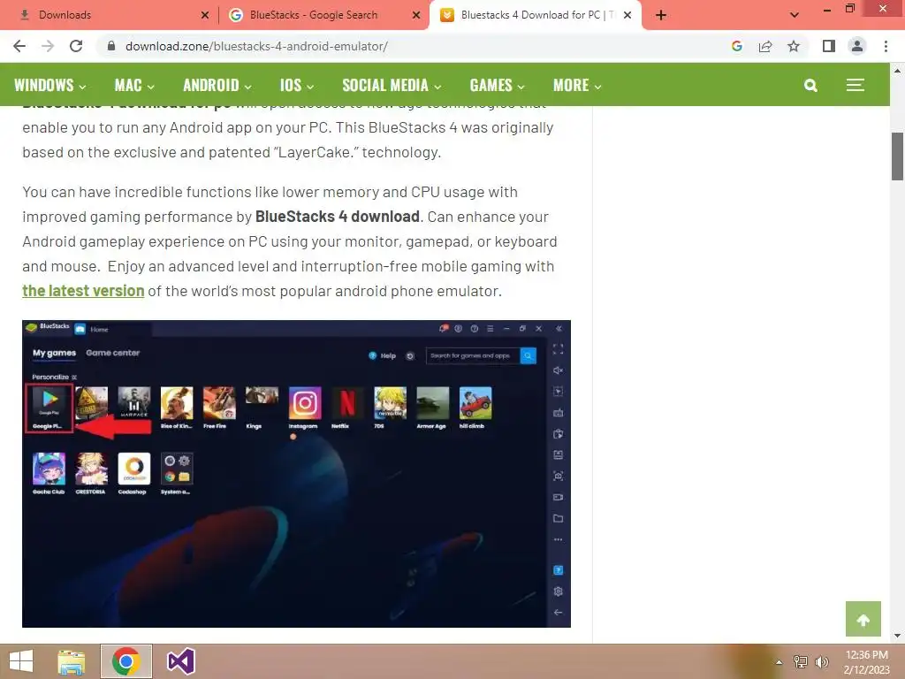The image size is (905, 679).
Task: Open the Windows Start button
Action: click(x=21, y=661)
